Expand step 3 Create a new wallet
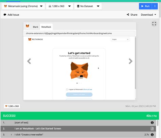Image resolution: width=161 pixels, height=138 pixels. click(11, 135)
